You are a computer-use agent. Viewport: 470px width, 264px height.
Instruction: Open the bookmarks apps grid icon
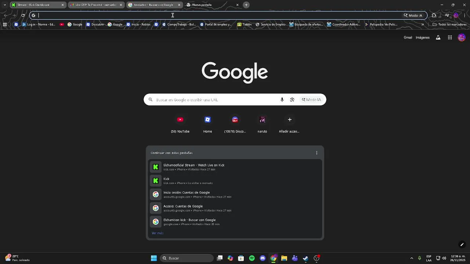pyautogui.click(x=5, y=25)
